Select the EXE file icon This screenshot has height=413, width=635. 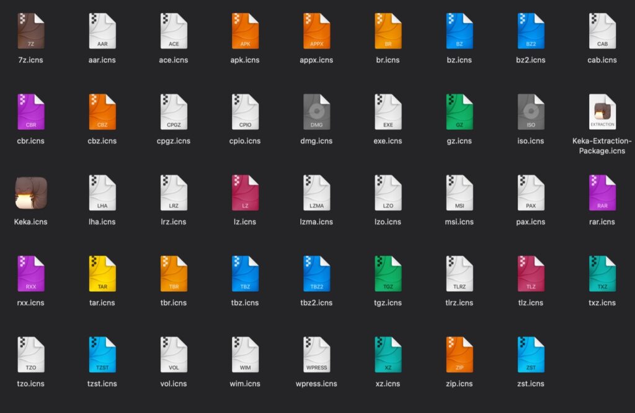tap(388, 112)
